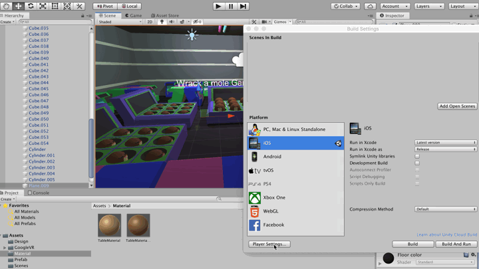Image resolution: width=479 pixels, height=269 pixels.
Task: Select the Move tool
Action: click(19, 6)
